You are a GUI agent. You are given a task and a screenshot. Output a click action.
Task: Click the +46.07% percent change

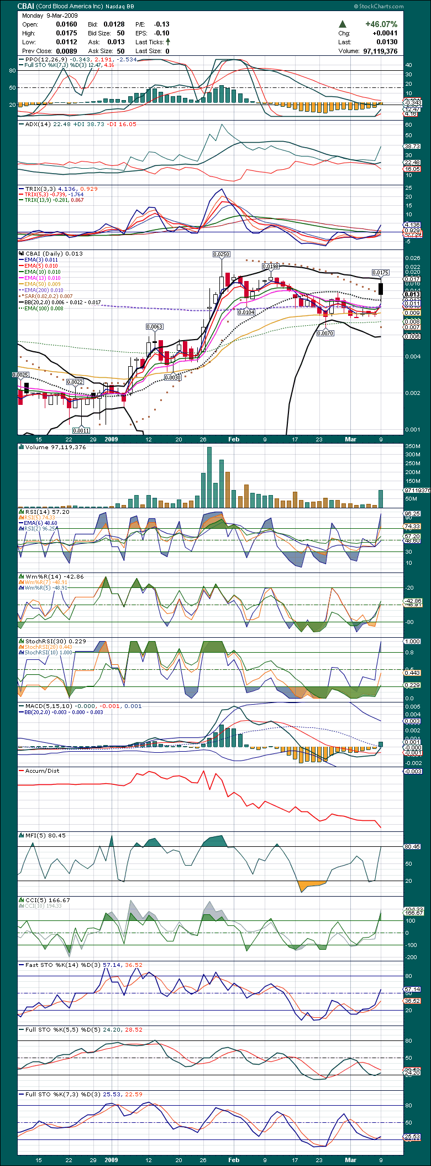pyautogui.click(x=381, y=24)
